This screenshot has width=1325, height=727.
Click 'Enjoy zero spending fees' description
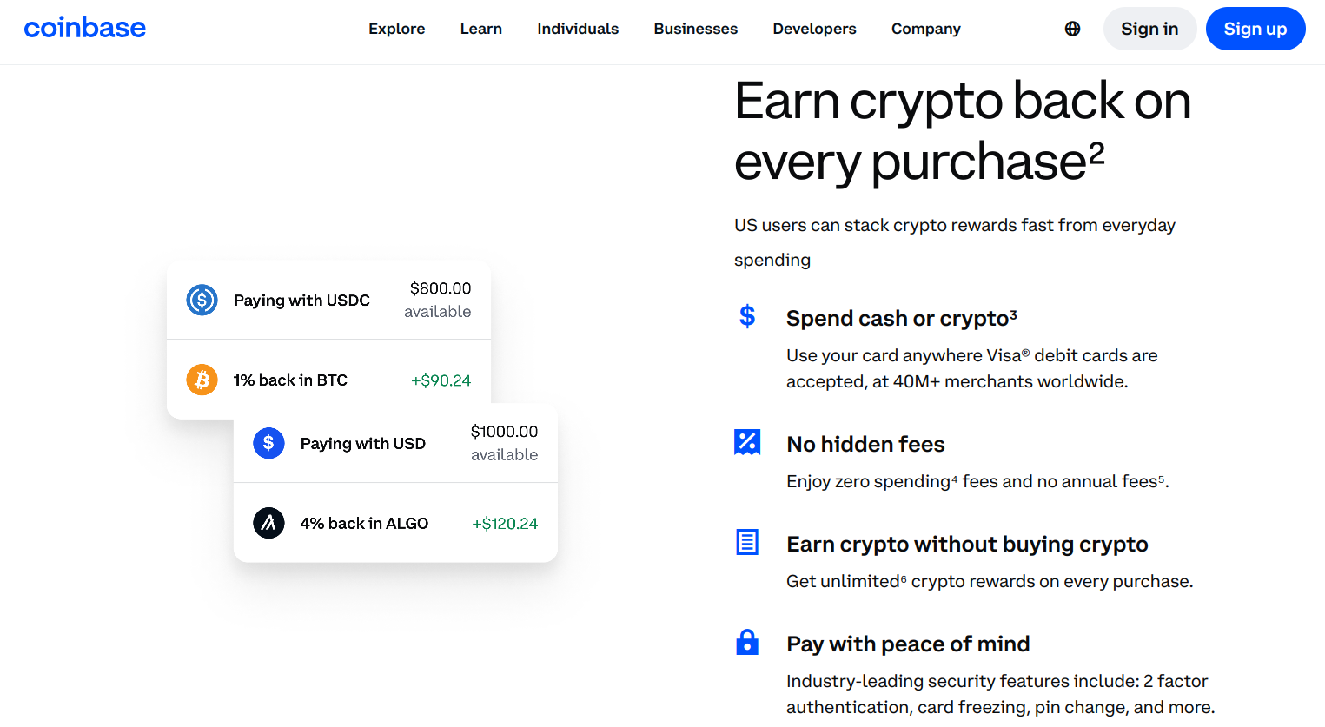977,481
